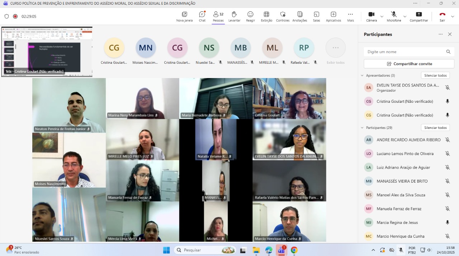
Task: Click the Compartilhar convite button
Action: 409,64
